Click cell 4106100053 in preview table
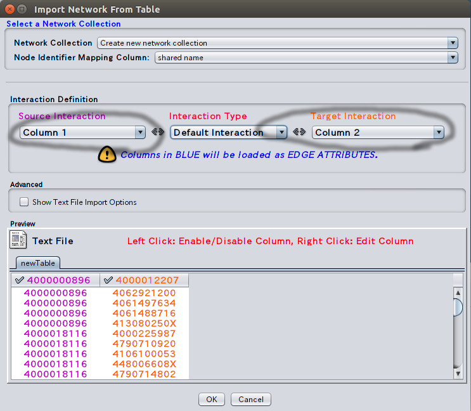This screenshot has width=471, height=411. point(144,354)
